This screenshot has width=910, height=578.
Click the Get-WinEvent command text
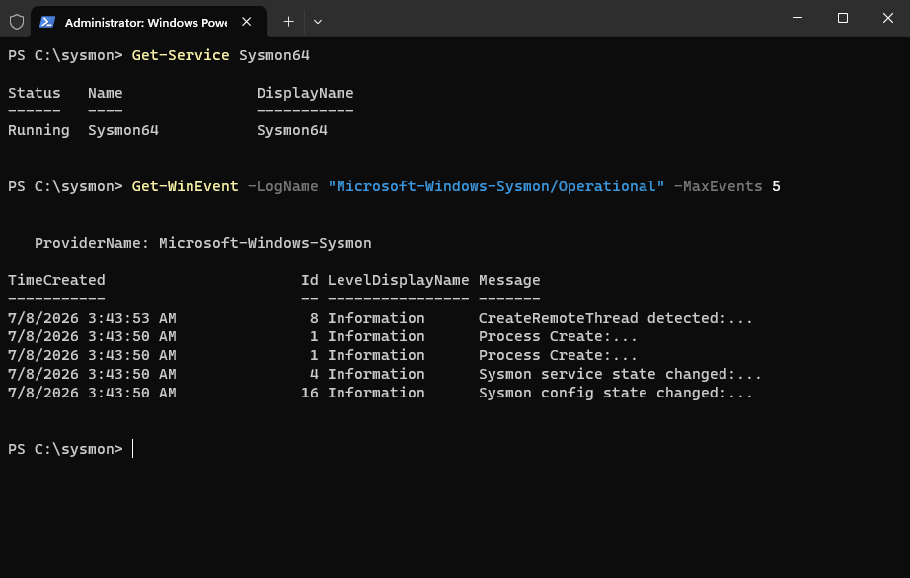(x=186, y=186)
